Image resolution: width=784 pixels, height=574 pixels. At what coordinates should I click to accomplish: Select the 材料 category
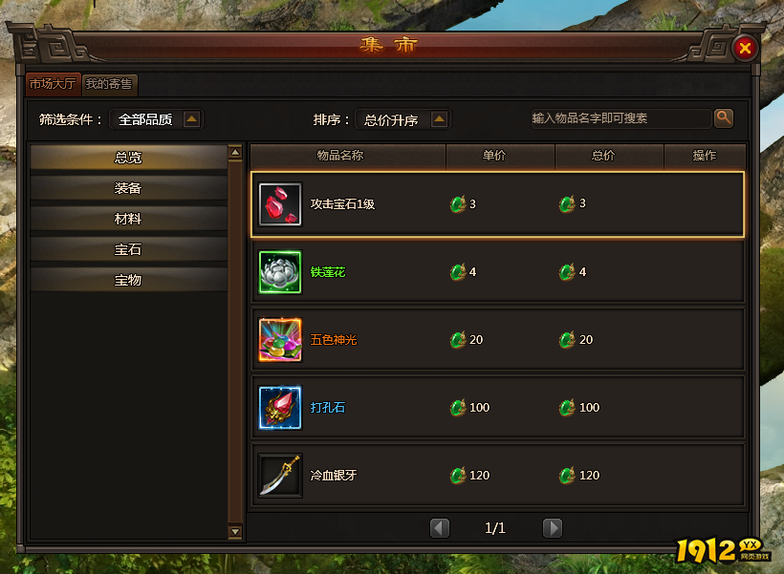128,219
